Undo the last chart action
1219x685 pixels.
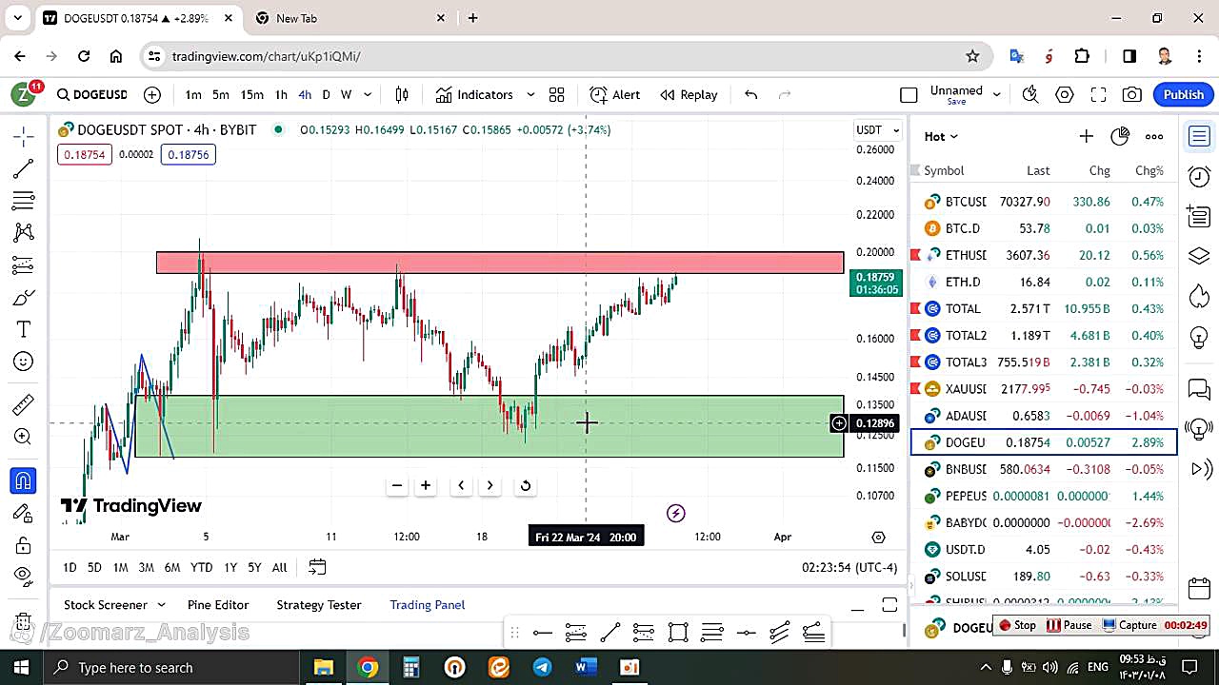tap(750, 94)
